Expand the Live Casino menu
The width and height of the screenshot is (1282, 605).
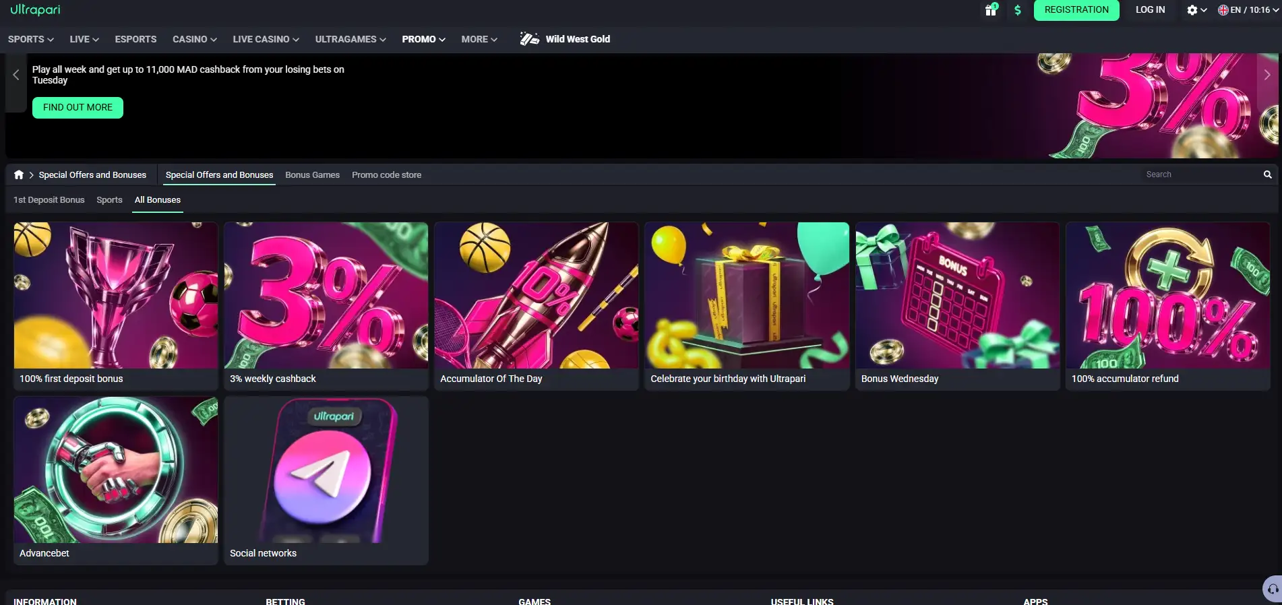pyautogui.click(x=266, y=39)
